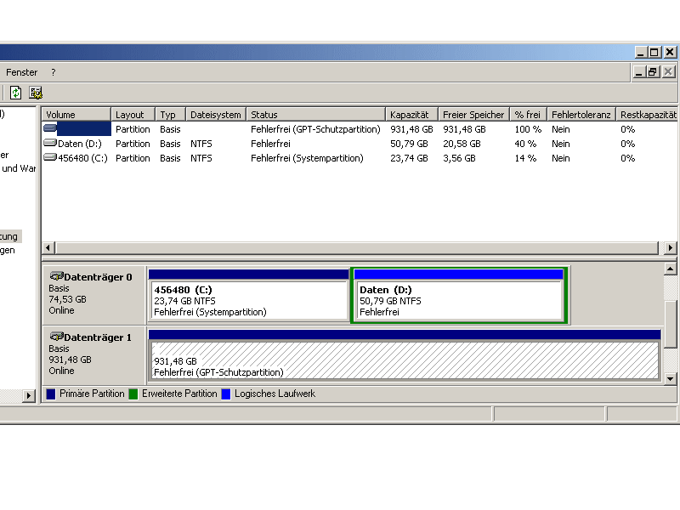Click the 3,56 GB free space cell
Viewport: 680px width, 510px height.
coord(459,158)
